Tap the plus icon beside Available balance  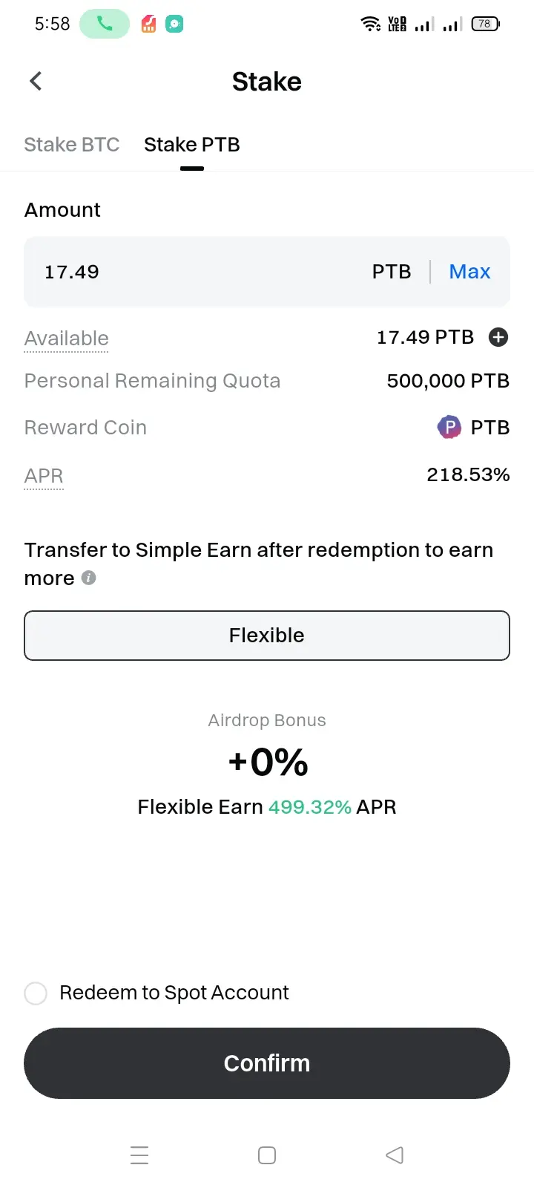[x=498, y=337]
